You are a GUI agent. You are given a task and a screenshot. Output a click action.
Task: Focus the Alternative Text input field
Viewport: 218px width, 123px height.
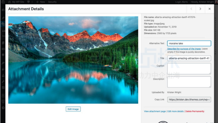pyautogui.click(x=189, y=43)
